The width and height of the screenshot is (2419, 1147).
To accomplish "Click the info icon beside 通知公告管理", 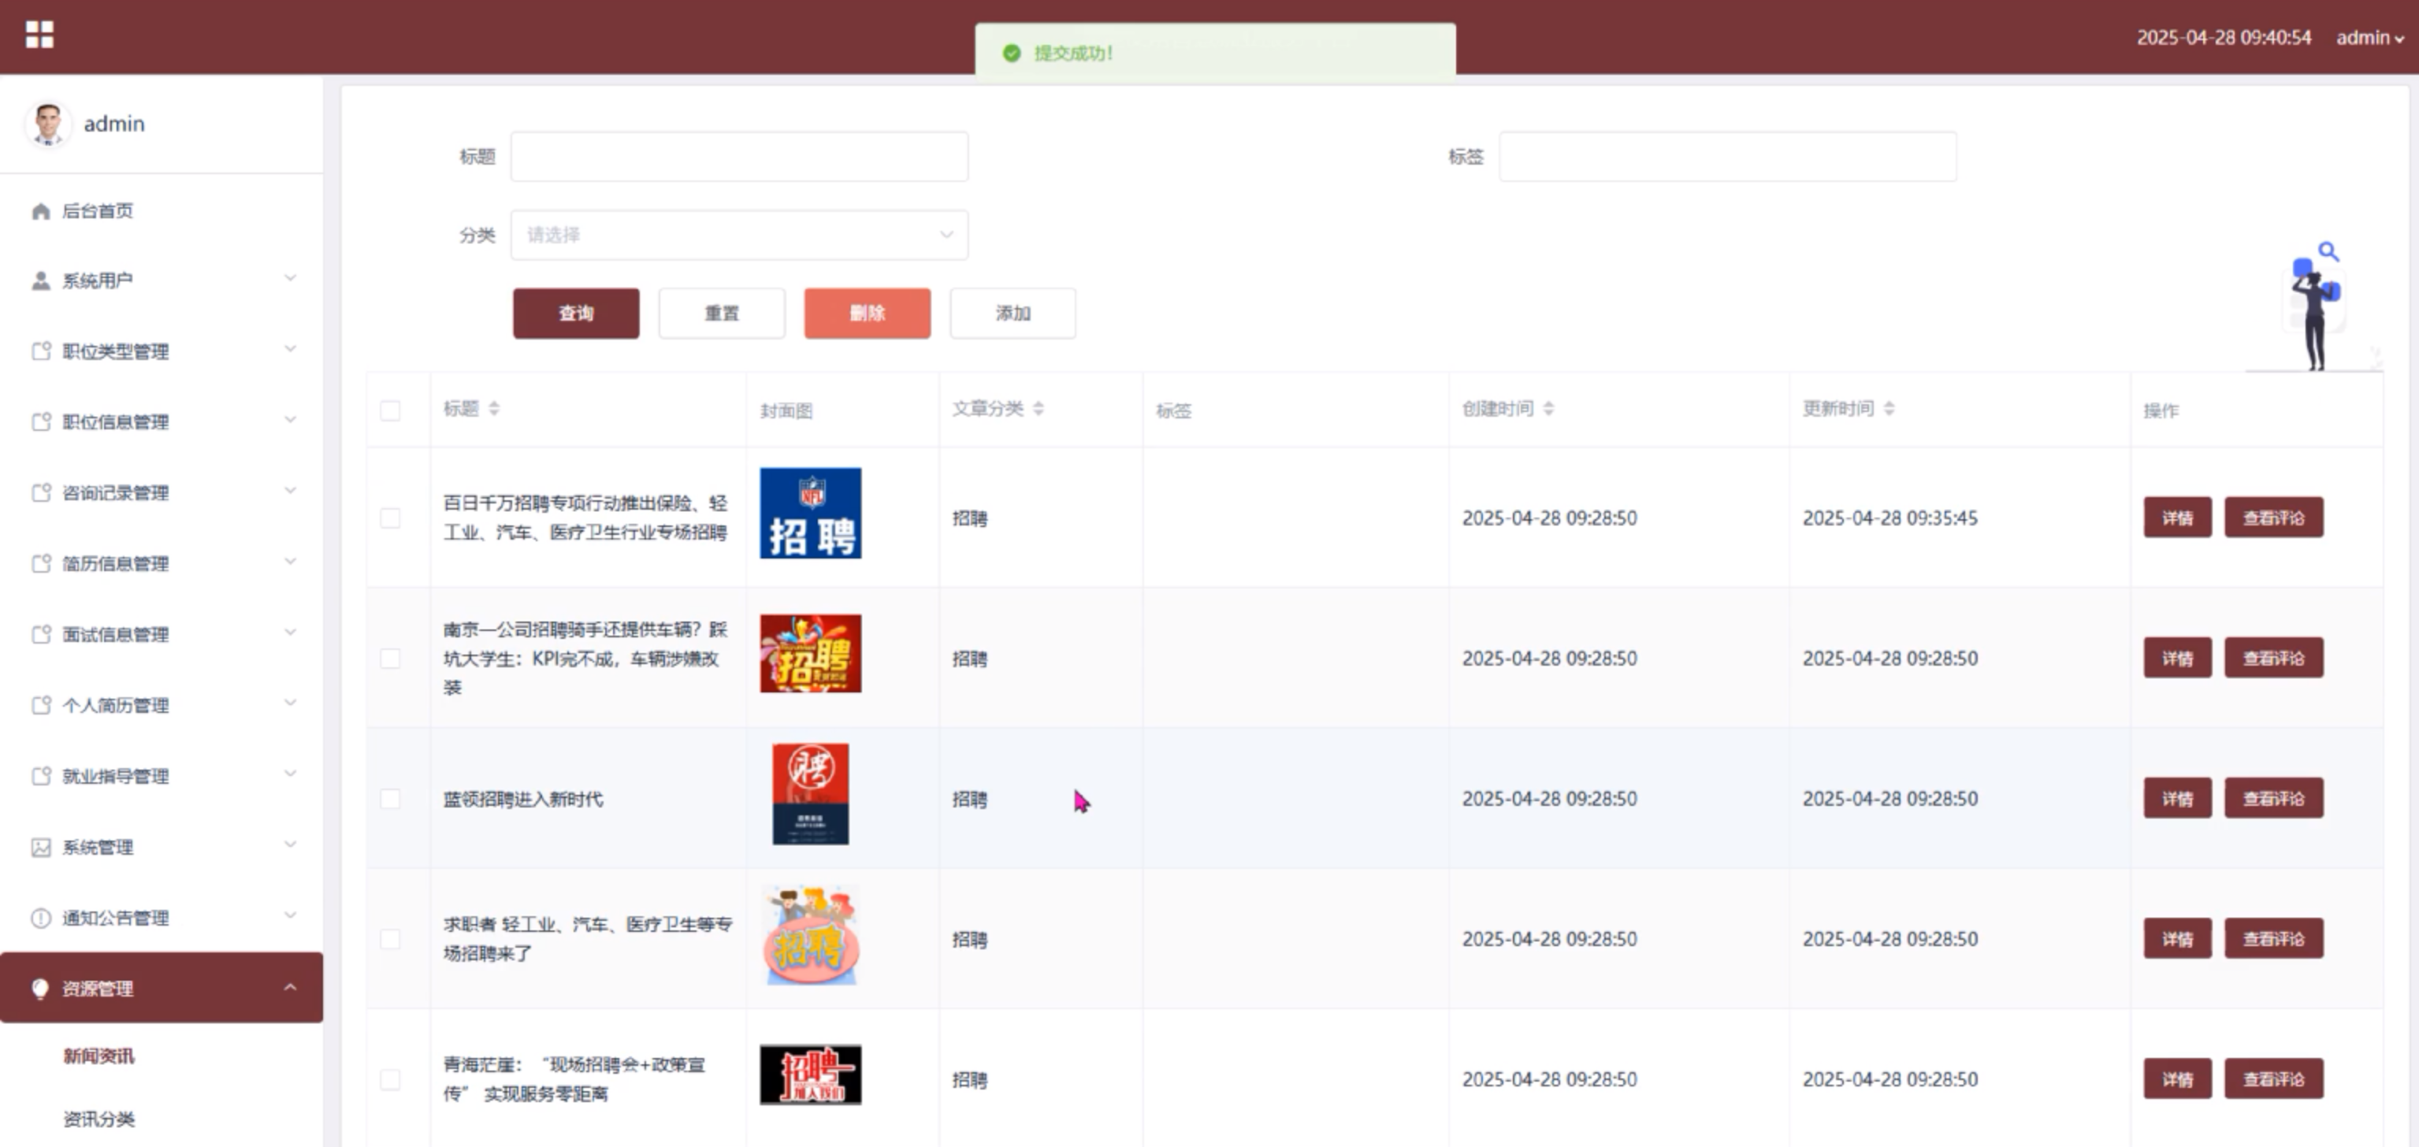I will click(40, 918).
